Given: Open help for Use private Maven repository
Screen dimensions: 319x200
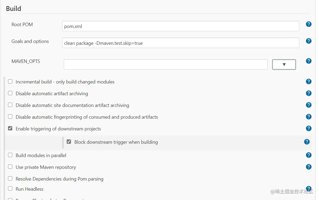Looking at the screenshot, I should tap(309, 167).
